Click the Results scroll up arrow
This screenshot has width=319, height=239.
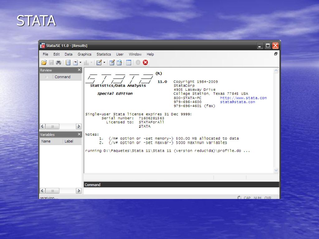[x=276, y=71]
